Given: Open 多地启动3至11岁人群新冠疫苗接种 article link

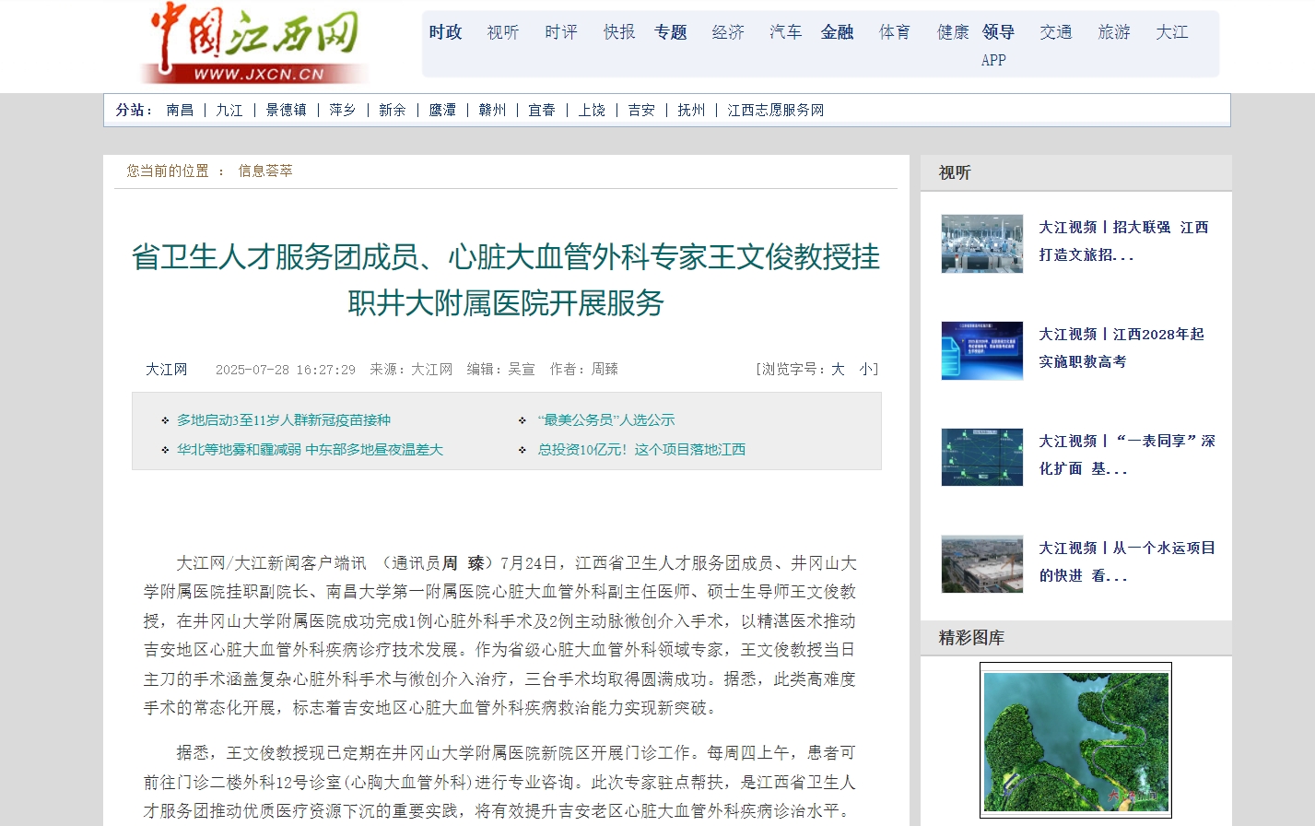Looking at the screenshot, I should click(284, 419).
